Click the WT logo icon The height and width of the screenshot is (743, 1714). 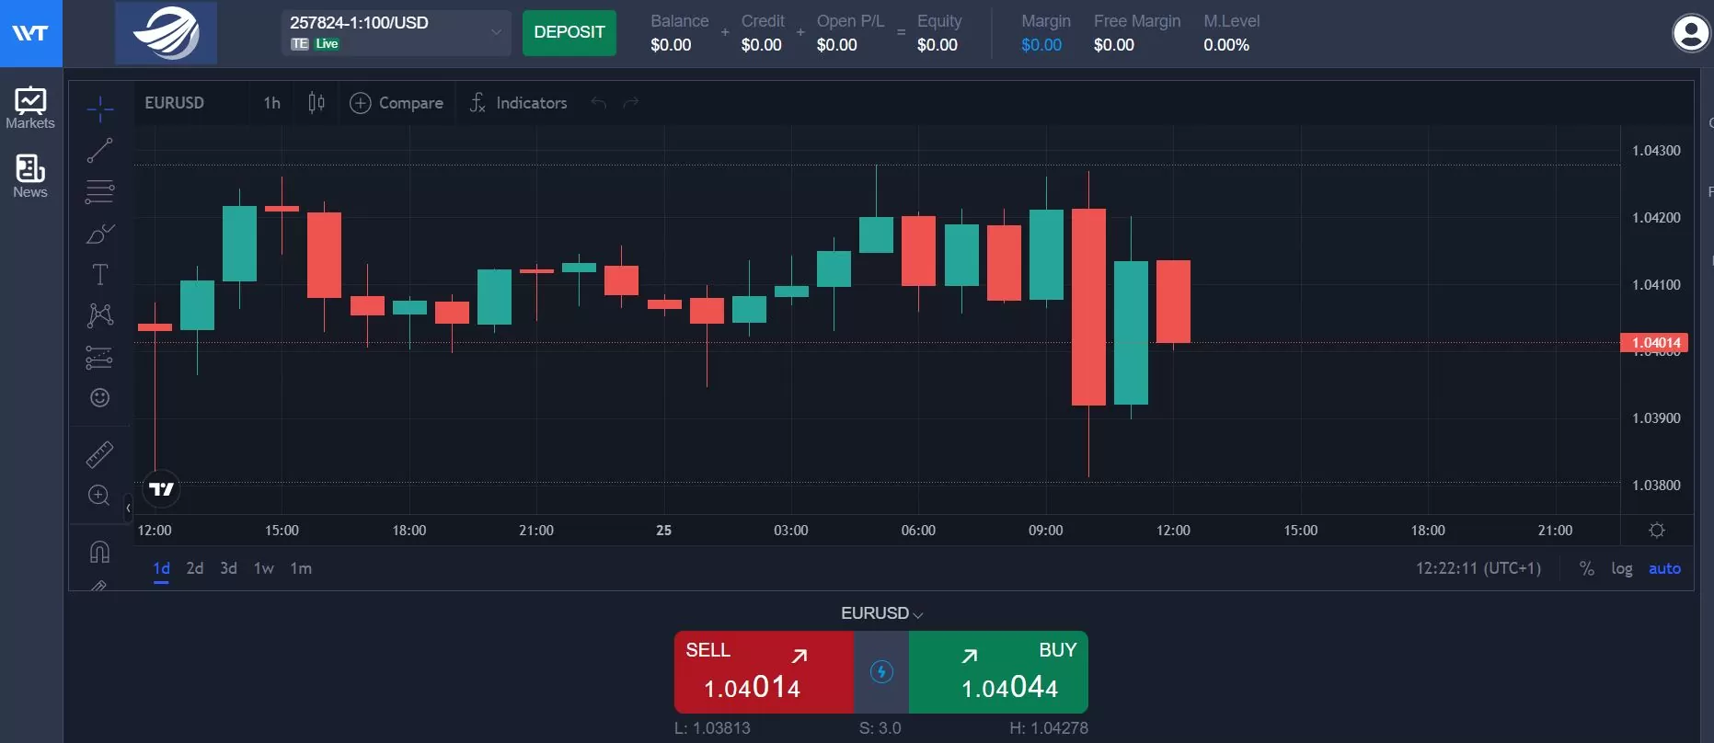pos(30,33)
